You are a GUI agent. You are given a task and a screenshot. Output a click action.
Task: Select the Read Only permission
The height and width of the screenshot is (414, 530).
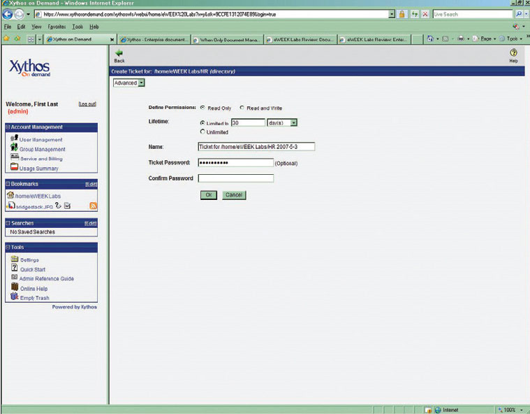[x=203, y=108]
